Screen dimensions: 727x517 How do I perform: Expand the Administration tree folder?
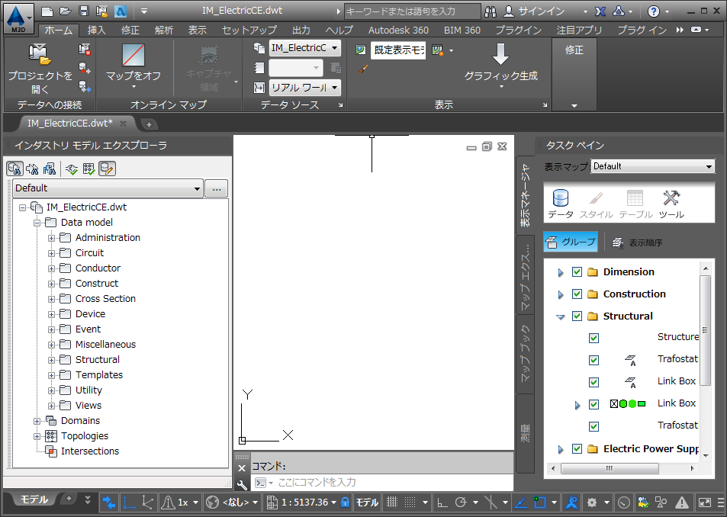[x=51, y=238]
